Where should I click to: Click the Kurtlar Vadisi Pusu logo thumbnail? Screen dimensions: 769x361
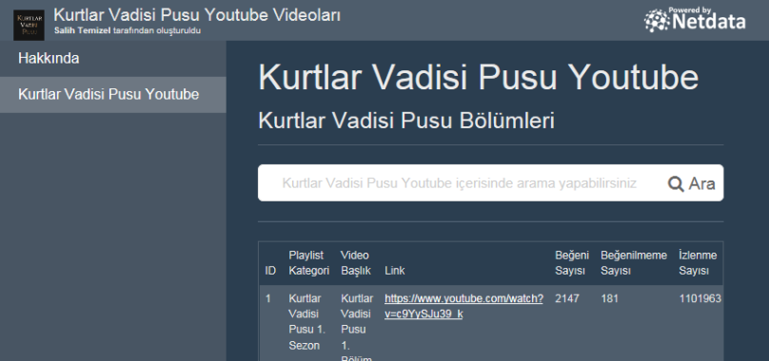pos(29,25)
